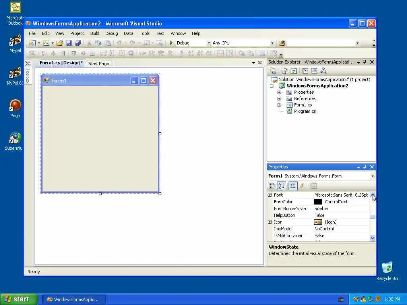Click the ForeColor black color swatch
Viewport: 407px width, 305px height.
tap(318, 202)
